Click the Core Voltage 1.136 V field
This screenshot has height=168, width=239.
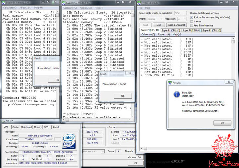click(54, 147)
